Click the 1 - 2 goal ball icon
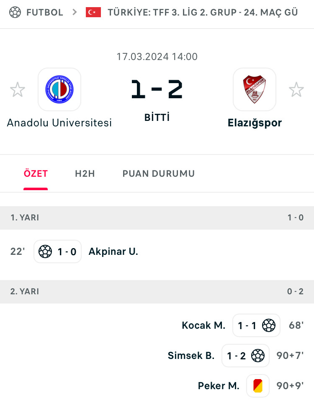Screen dimensions: 314x411 click(258, 356)
